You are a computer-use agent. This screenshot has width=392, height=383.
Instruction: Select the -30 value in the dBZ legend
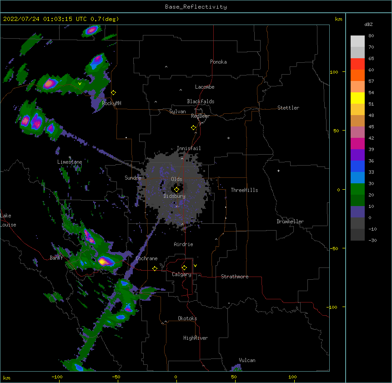coord(372,240)
